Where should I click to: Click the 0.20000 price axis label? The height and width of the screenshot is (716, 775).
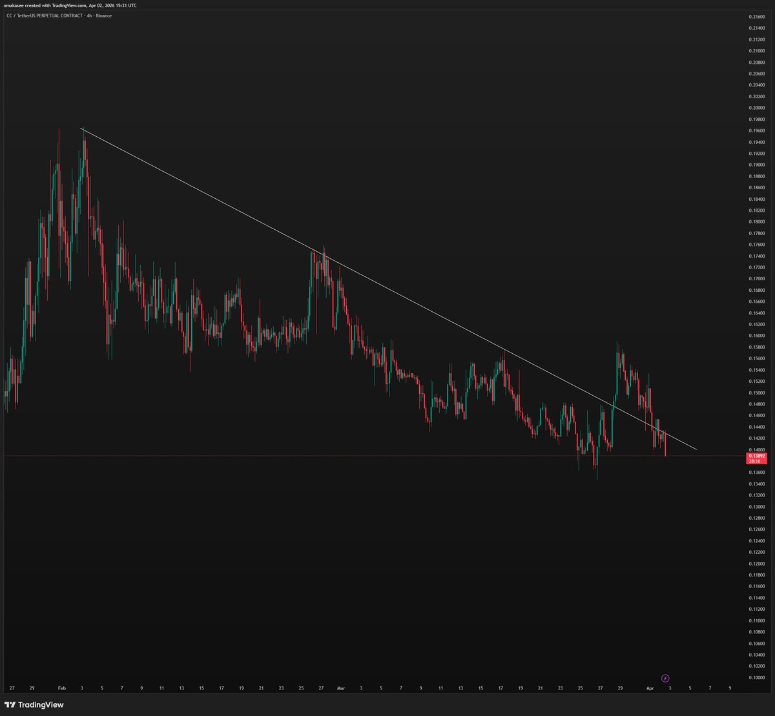[x=757, y=108]
